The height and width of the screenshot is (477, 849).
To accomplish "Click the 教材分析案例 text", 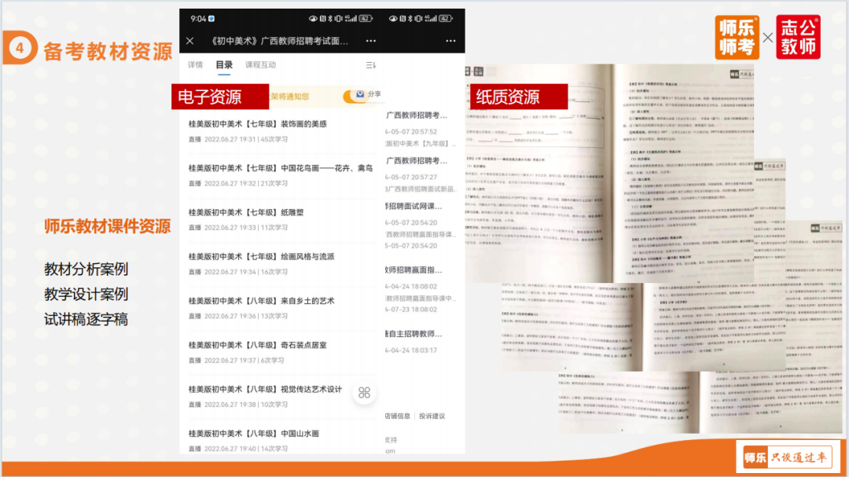I will (86, 269).
